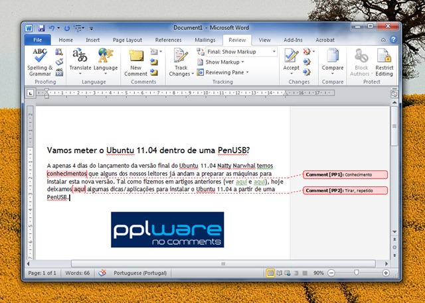Open Word Help question mark icon
This screenshot has height=303, width=425.
pos(393,40)
